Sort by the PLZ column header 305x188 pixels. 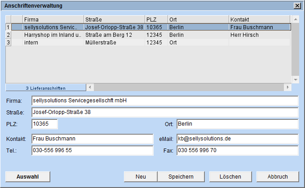tap(156, 19)
